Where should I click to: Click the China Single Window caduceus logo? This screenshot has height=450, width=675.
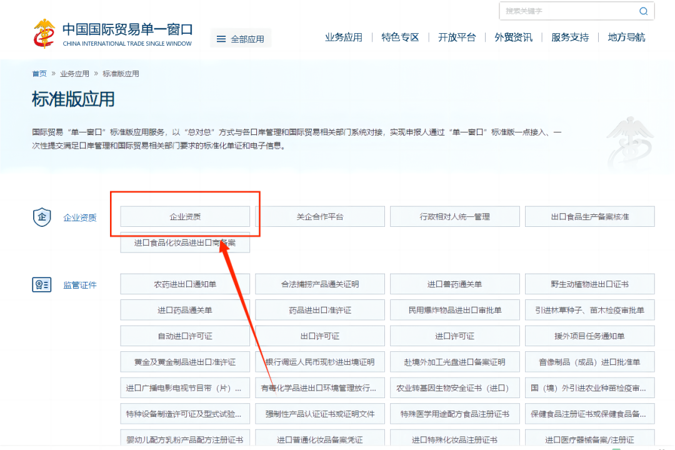(42, 31)
